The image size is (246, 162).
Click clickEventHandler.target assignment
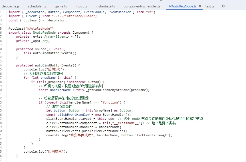pos(81,119)
